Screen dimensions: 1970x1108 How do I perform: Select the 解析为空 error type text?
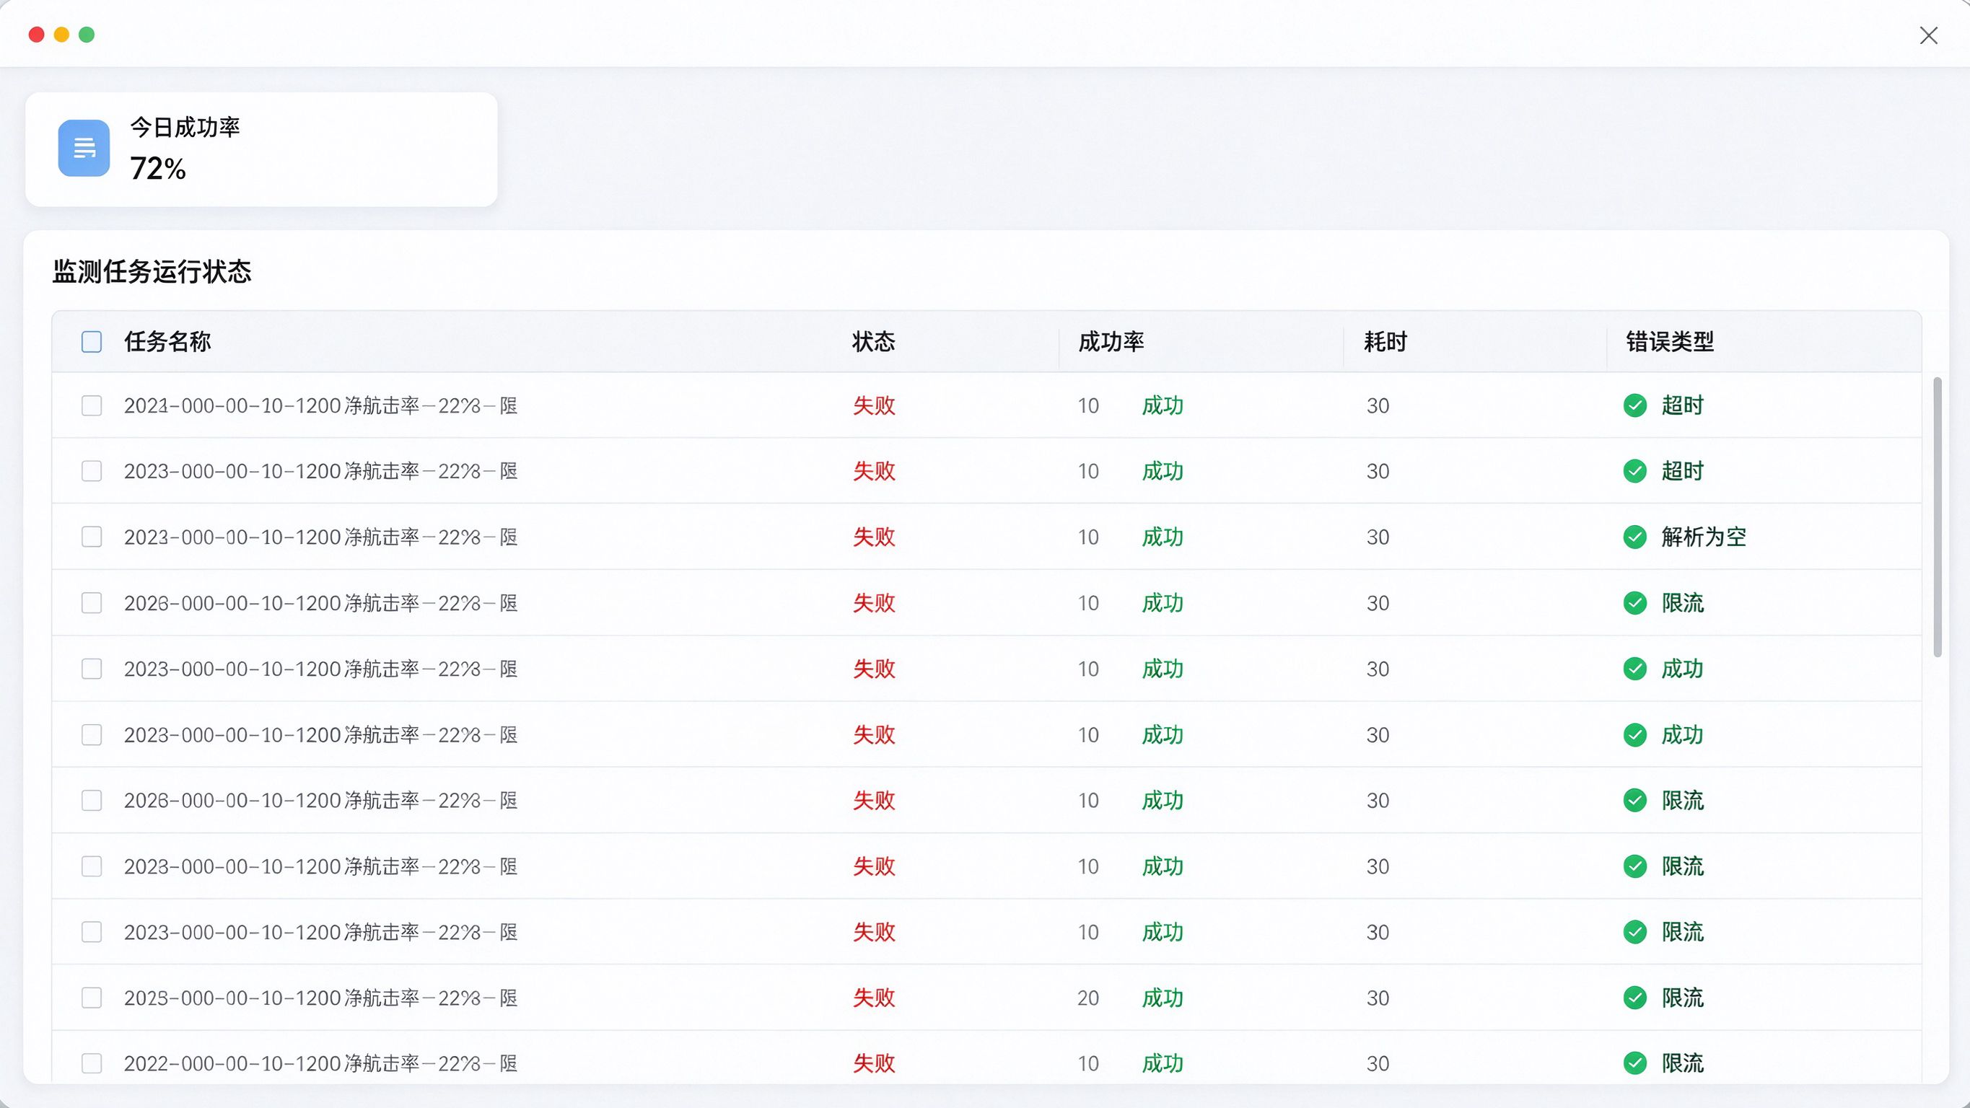1704,537
